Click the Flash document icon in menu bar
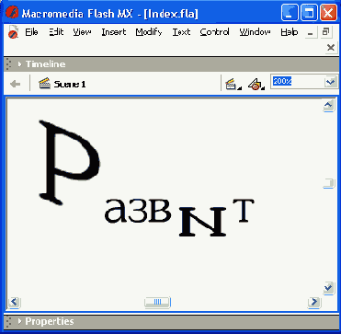341x334 pixels. [x=13, y=32]
